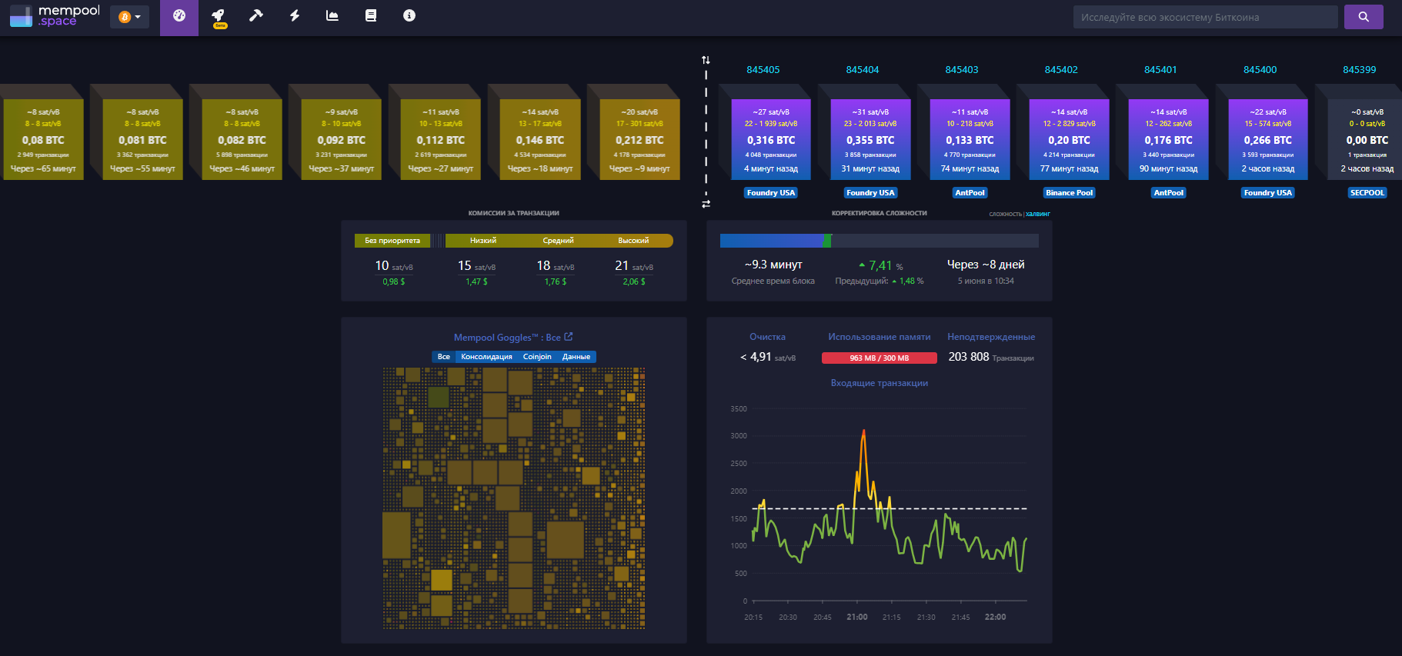Open mined block with 0,176 BTC

click(1168, 139)
